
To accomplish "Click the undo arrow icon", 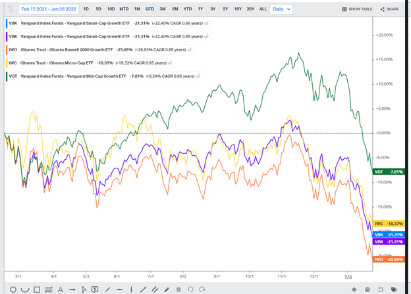I will click(190, 289).
